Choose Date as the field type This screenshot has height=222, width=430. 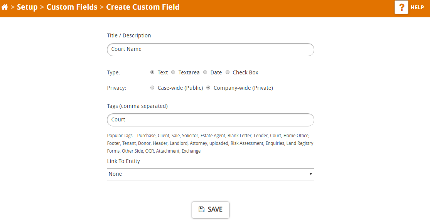(205, 72)
